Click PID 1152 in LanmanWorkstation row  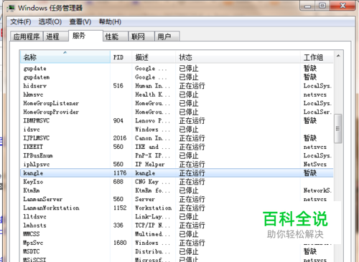120,208
